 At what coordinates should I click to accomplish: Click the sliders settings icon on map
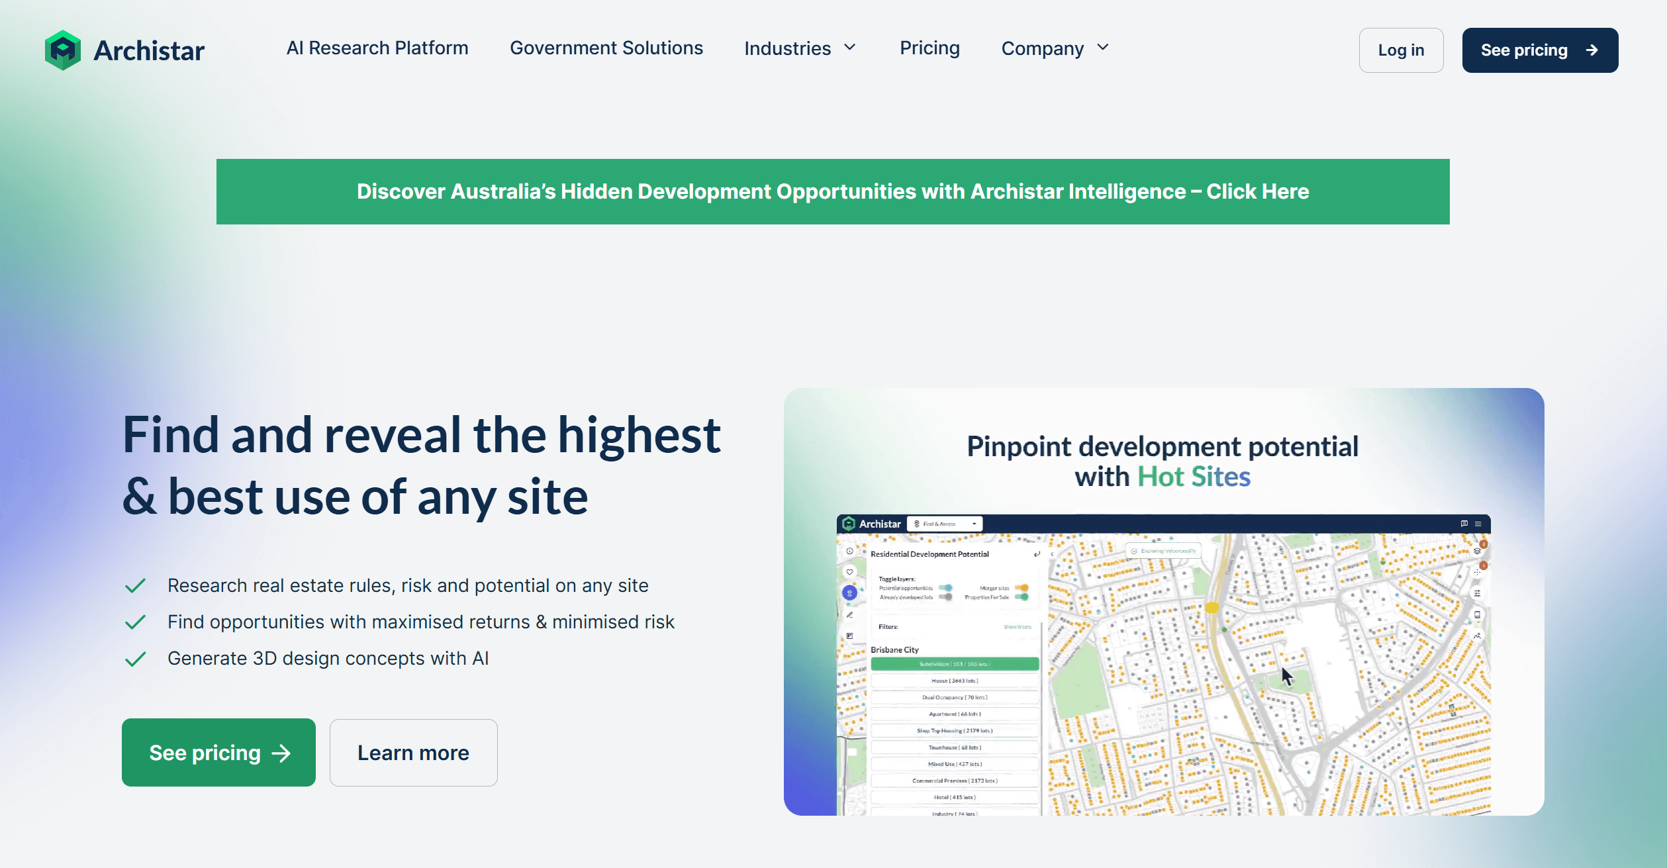pyautogui.click(x=1477, y=593)
